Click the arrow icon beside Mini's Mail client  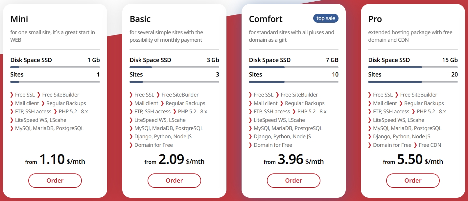coord(12,103)
